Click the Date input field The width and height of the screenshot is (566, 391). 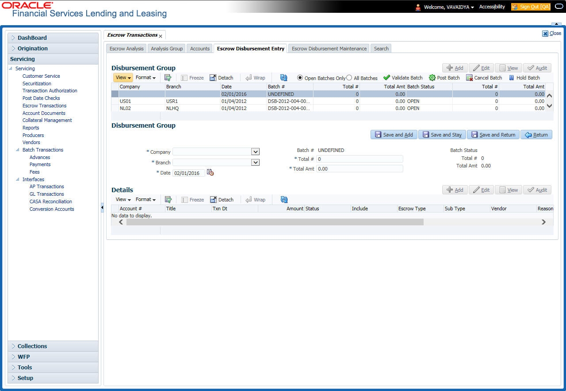[x=189, y=173]
